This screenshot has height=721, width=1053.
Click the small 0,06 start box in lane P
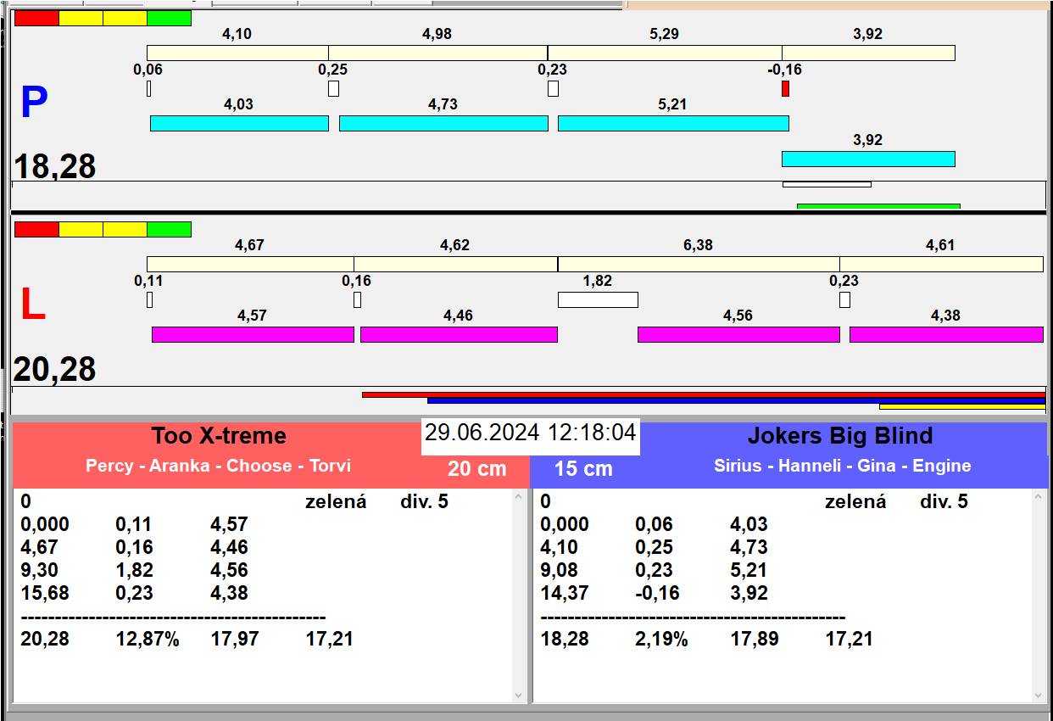tap(149, 88)
